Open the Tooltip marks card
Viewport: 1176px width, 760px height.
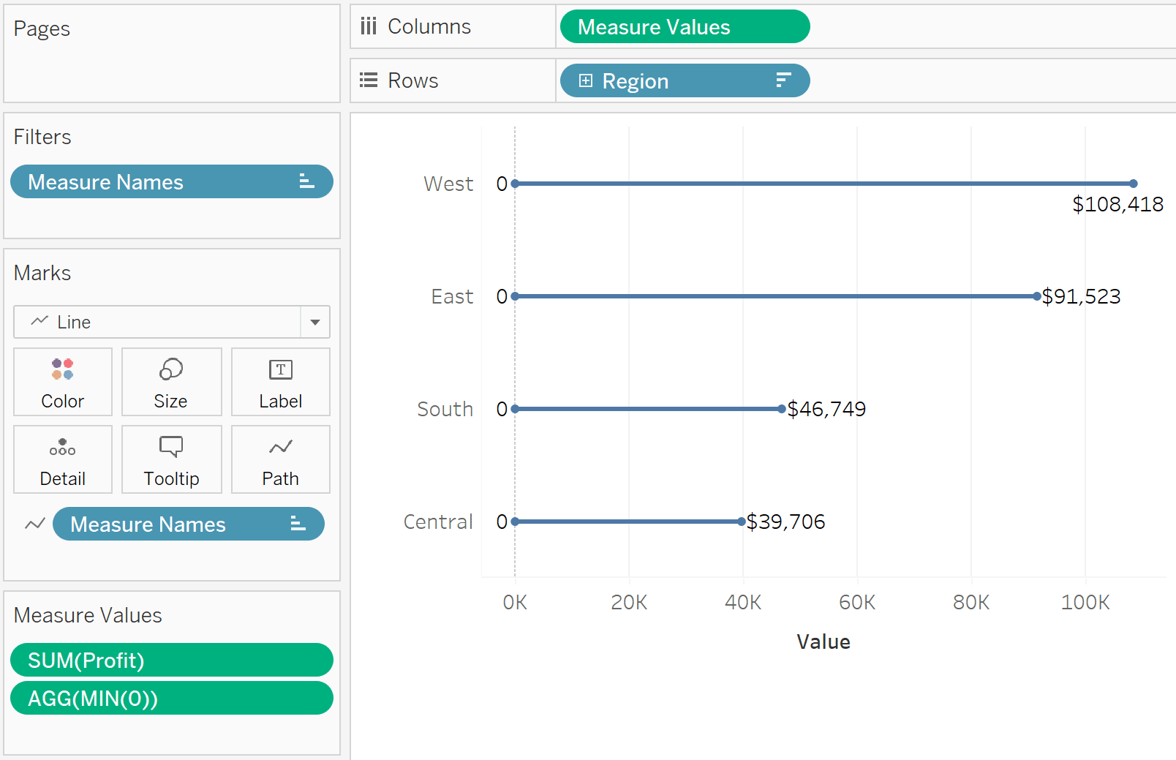point(171,459)
